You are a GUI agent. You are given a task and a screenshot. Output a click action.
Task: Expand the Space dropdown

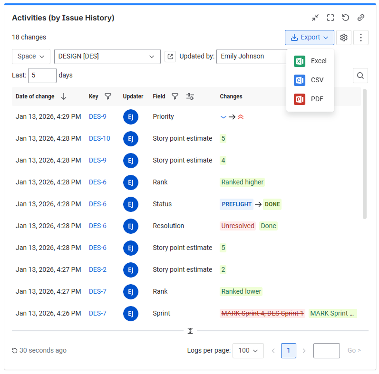(31, 57)
